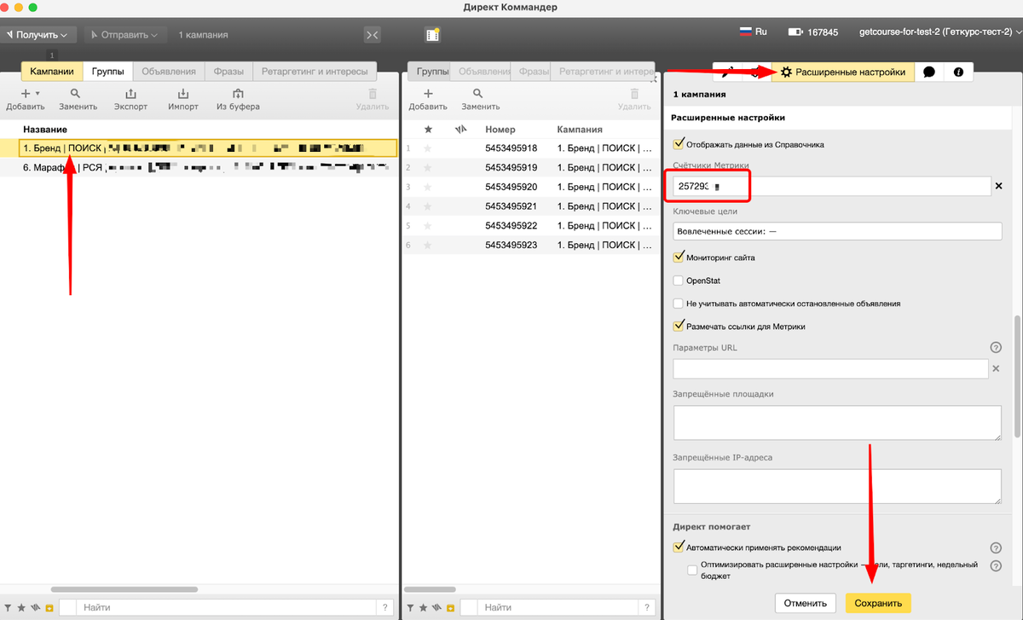1023x620 pixels.
Task: Click the points balance icon showing 167845
Action: point(795,32)
